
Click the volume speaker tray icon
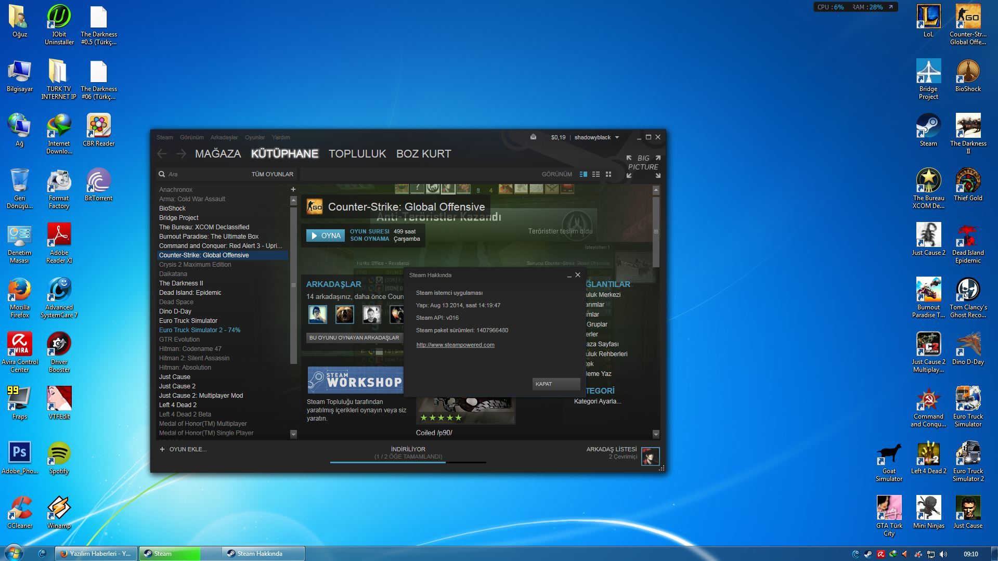pyautogui.click(x=943, y=554)
